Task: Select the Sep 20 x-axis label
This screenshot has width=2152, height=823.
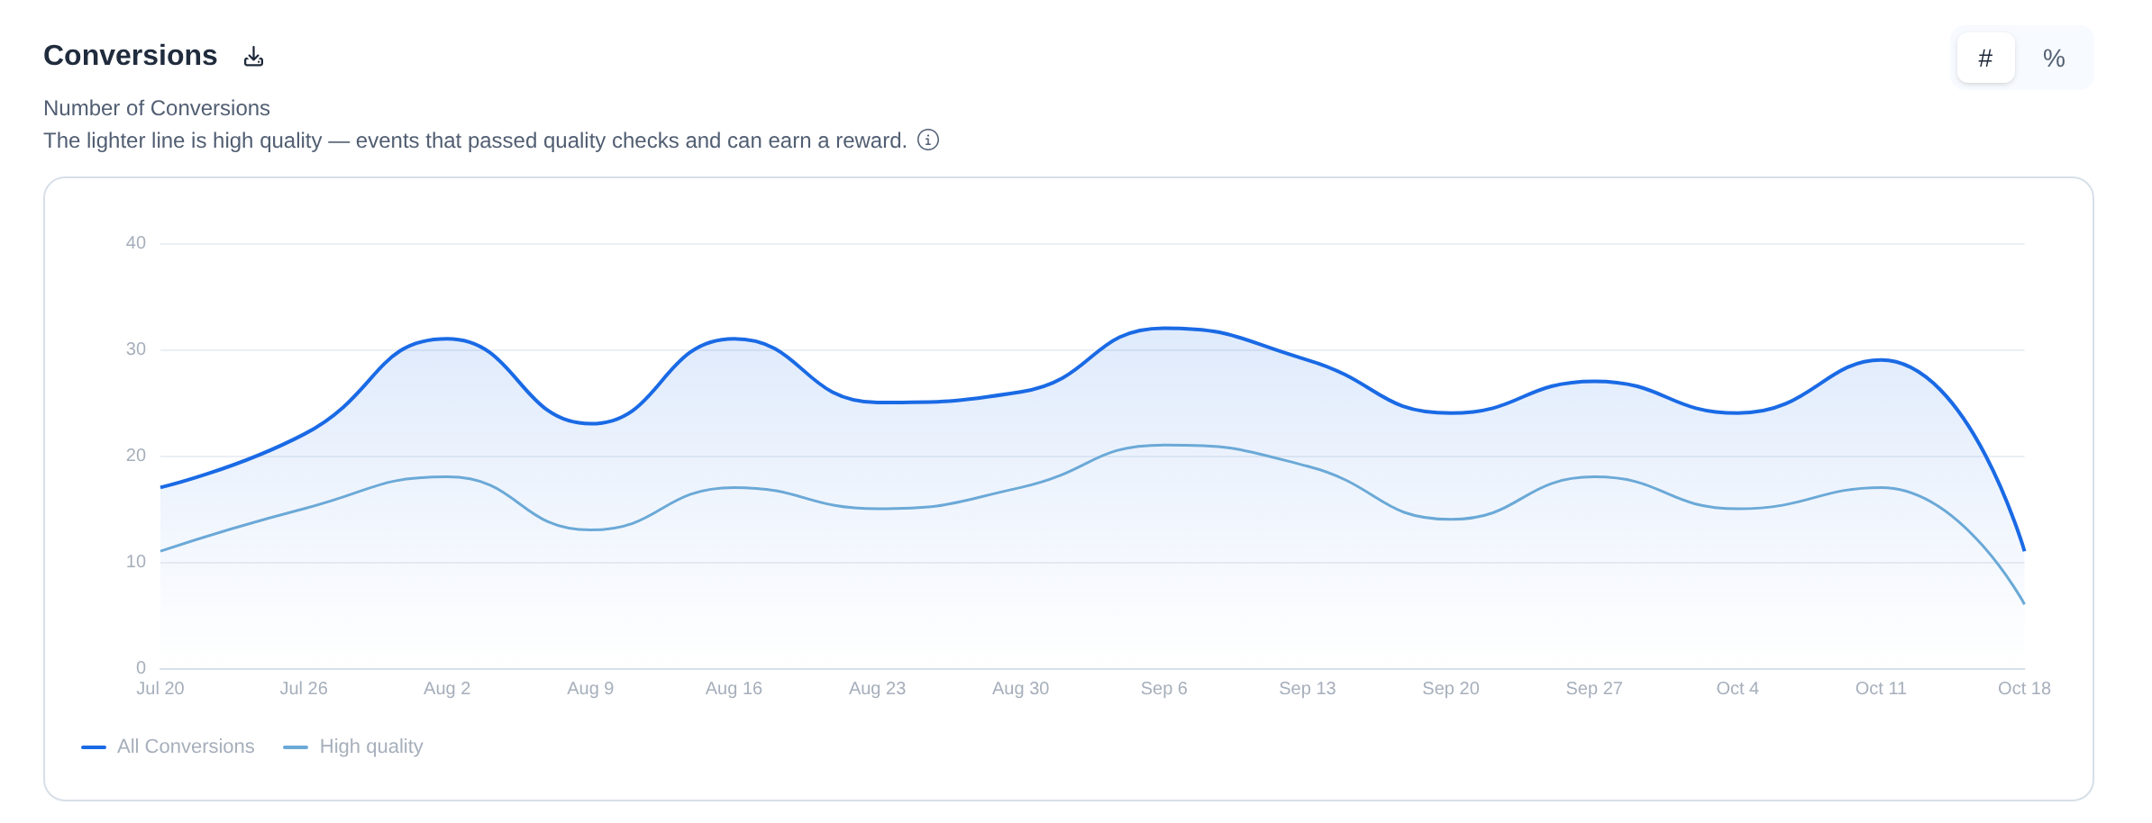Action: pos(1451,688)
